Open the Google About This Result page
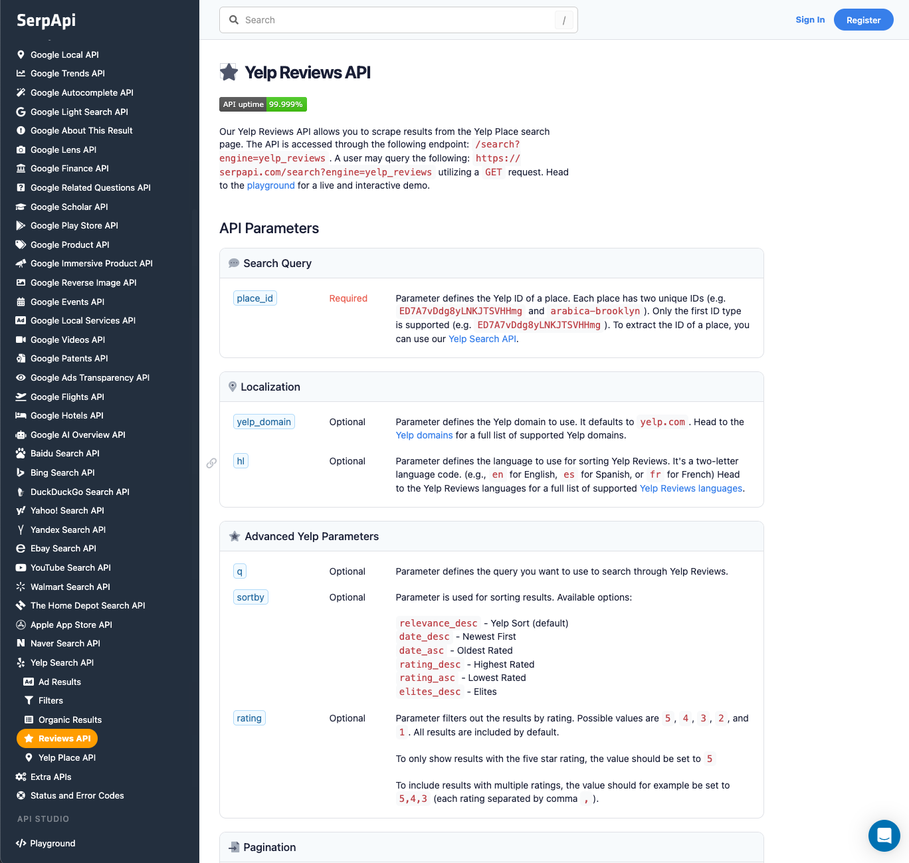The image size is (909, 863). [x=82, y=130]
